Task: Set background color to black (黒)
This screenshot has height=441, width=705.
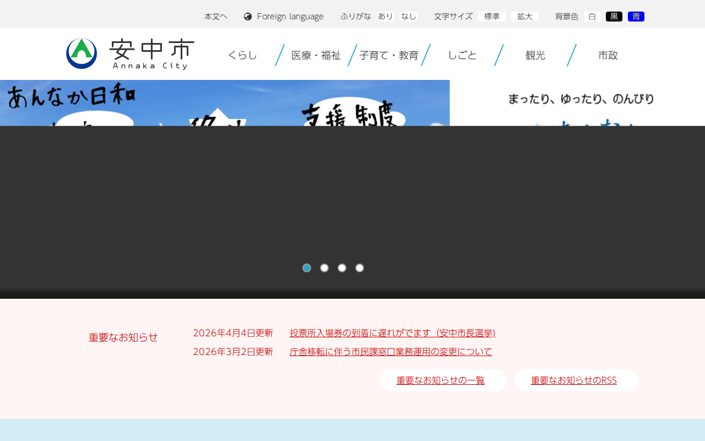Action: tap(614, 16)
